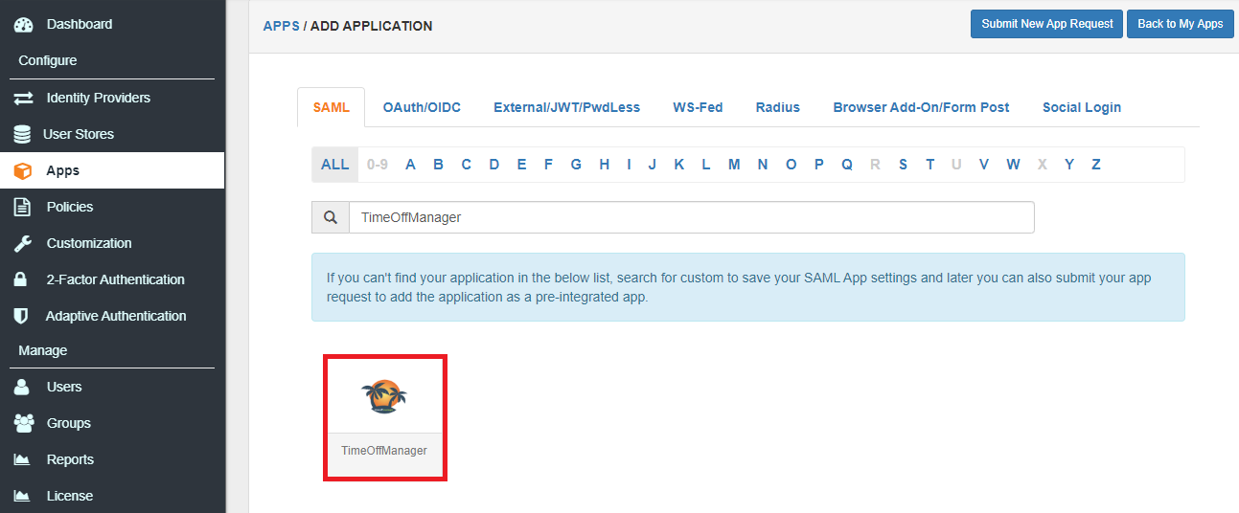Switch to Radius tab
Viewport: 1239px width, 513px height.
point(777,107)
